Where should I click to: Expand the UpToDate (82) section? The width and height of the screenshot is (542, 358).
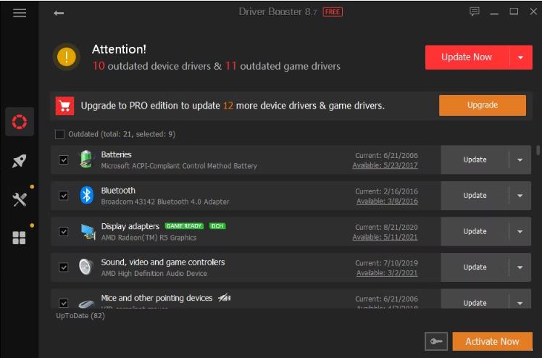[80, 316]
